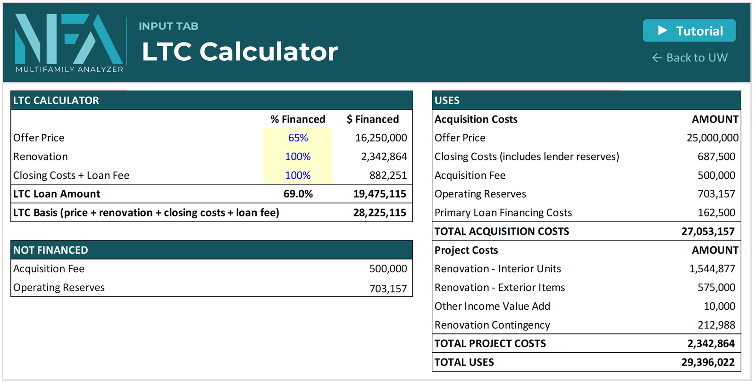Select the 882,251 financed value
The height and width of the screenshot is (382, 755).
coord(388,175)
